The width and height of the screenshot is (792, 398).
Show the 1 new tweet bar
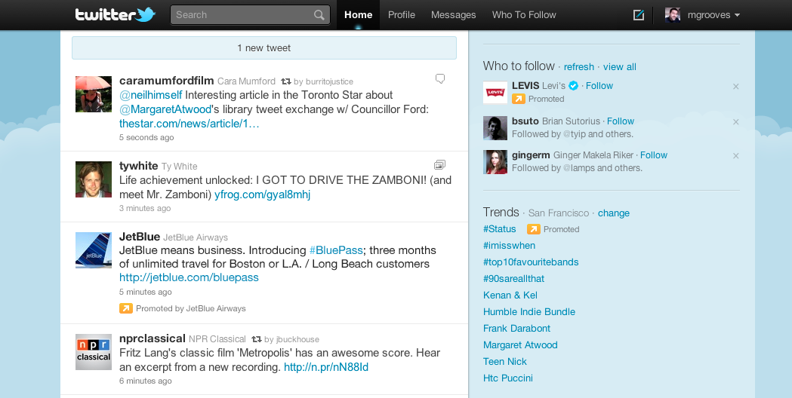264,48
